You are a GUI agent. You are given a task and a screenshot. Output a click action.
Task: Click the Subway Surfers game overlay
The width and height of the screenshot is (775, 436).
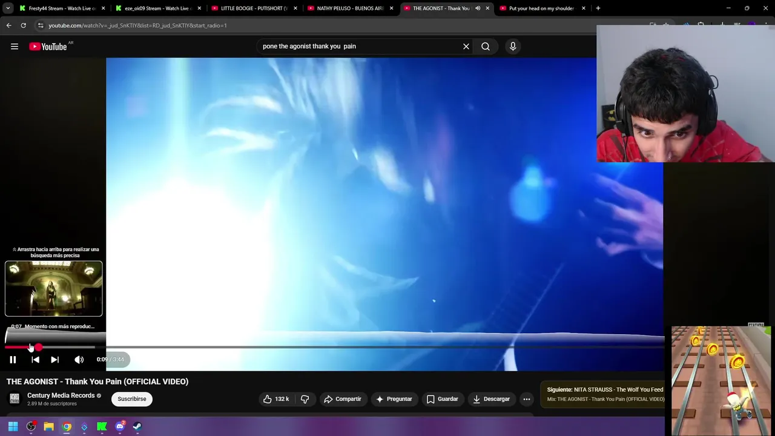click(x=721, y=381)
